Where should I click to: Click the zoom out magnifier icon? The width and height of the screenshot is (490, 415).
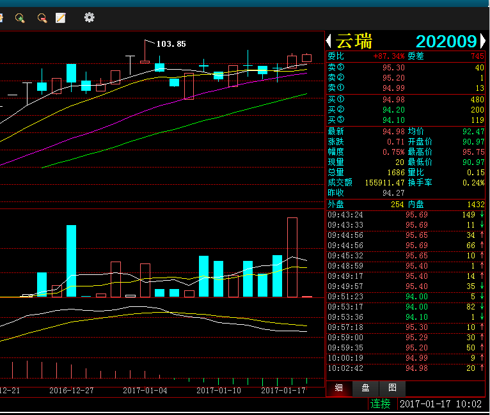tap(42, 18)
